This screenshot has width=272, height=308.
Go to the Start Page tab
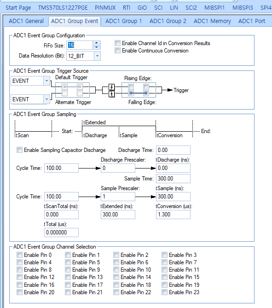coord(18,8)
